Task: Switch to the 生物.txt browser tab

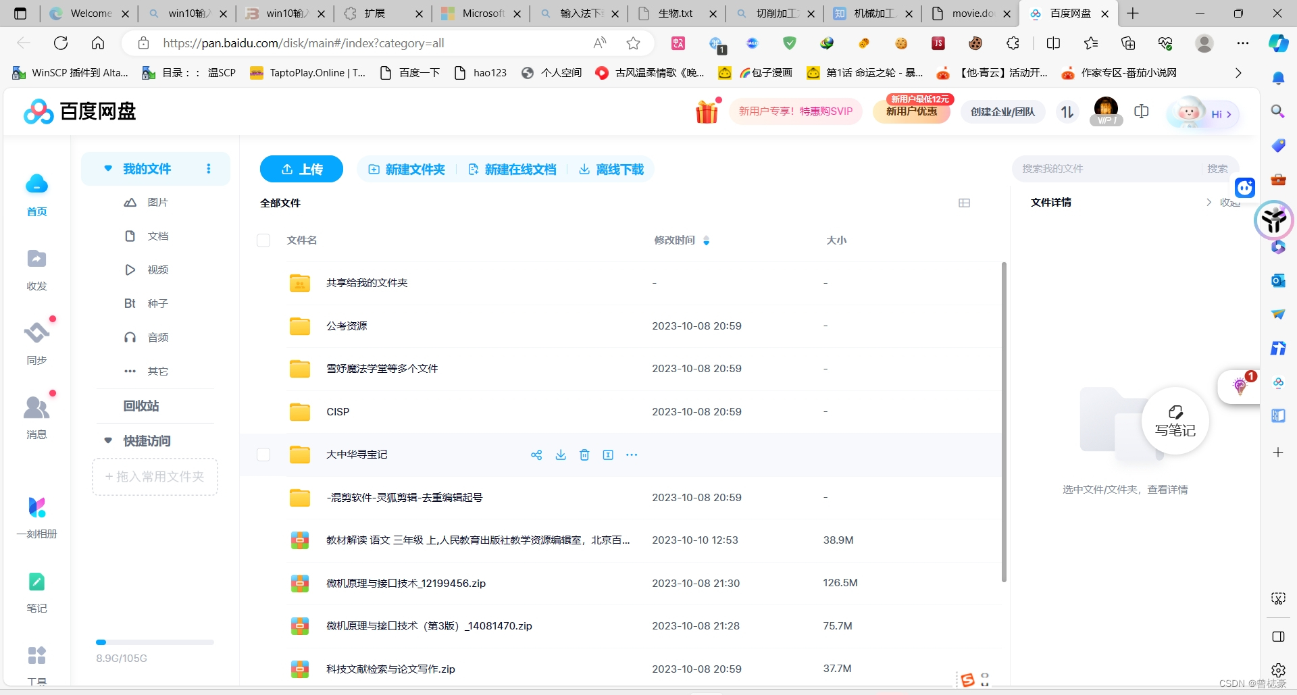Action: click(x=676, y=14)
